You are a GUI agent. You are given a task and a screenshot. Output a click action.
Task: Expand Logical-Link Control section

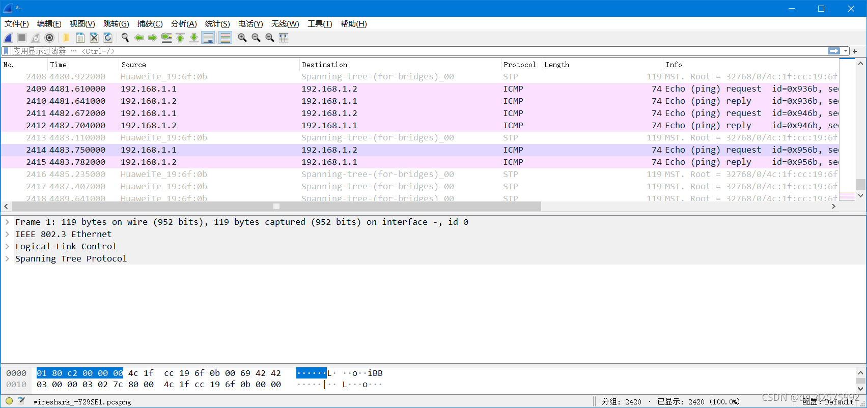tap(7, 247)
